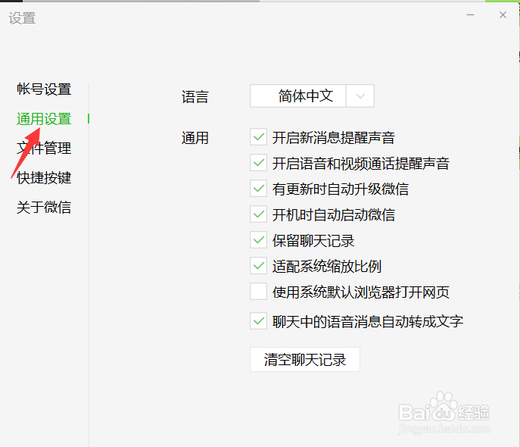Minimize the 设置 window
The width and height of the screenshot is (520, 447).
(470, 15)
